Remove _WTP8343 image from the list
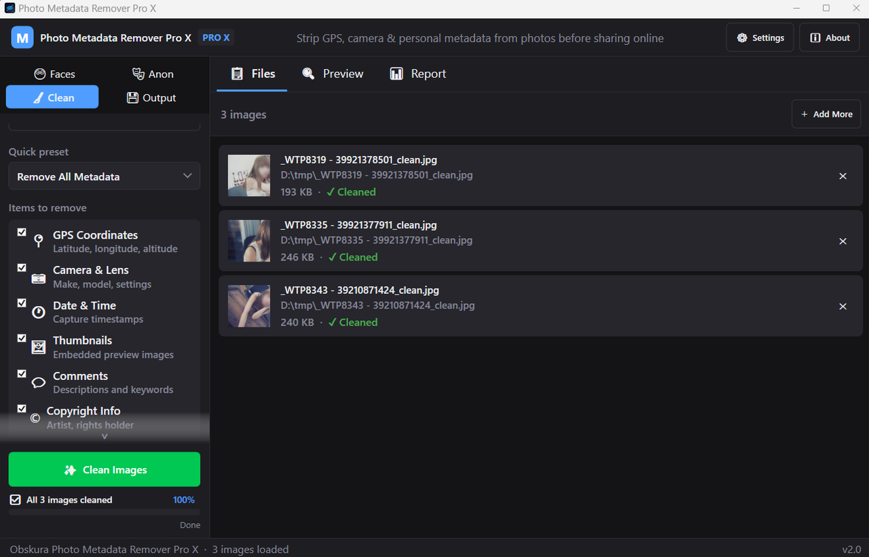Screen dimensions: 869x557 click(843, 306)
